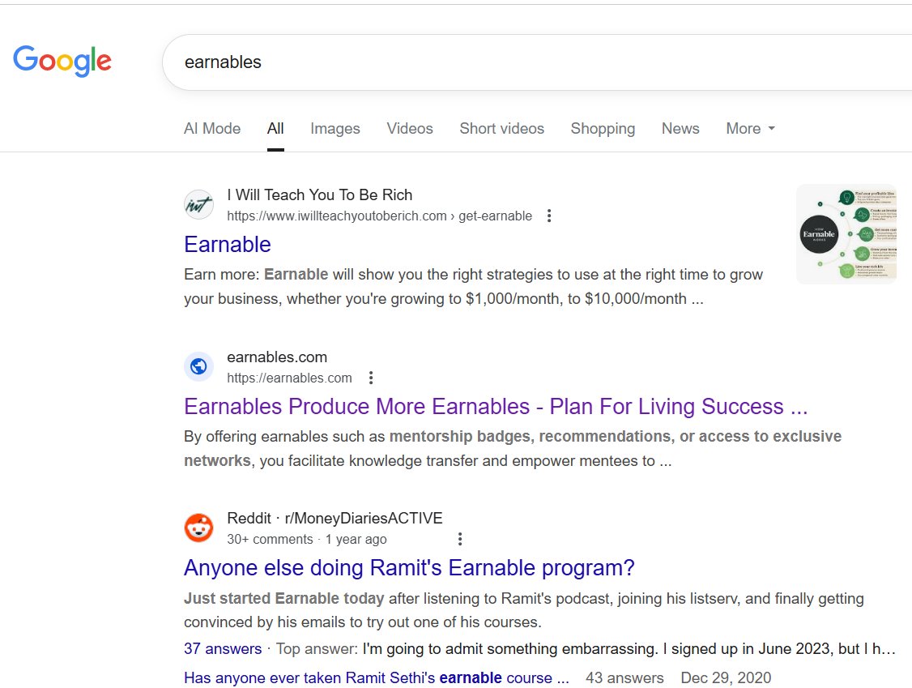Image resolution: width=912 pixels, height=688 pixels.
Task: View the Earnable result thumbnail image
Action: [x=846, y=234]
